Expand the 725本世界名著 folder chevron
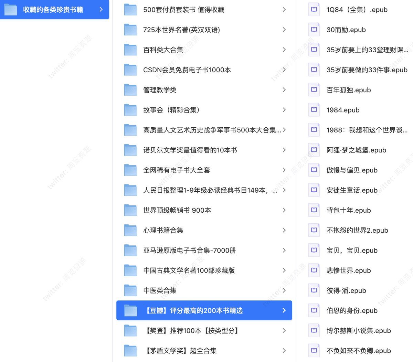 pyautogui.click(x=284, y=30)
